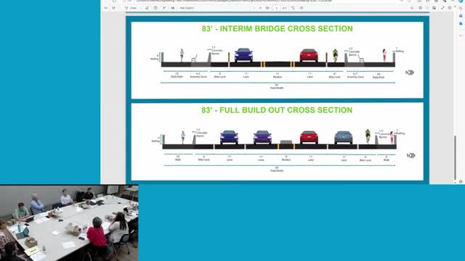Open the table of contents icon
Screen dimensions: 465x261
coord(105,8)
